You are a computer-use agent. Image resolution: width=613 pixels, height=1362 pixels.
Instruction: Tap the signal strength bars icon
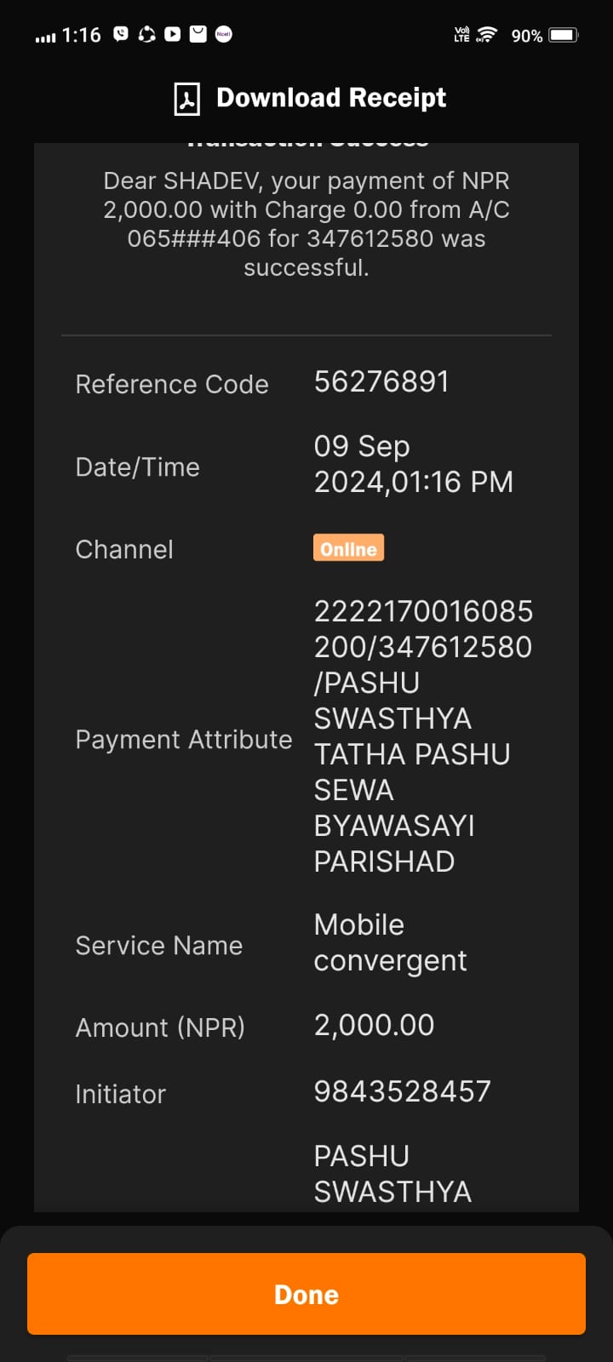(x=45, y=37)
